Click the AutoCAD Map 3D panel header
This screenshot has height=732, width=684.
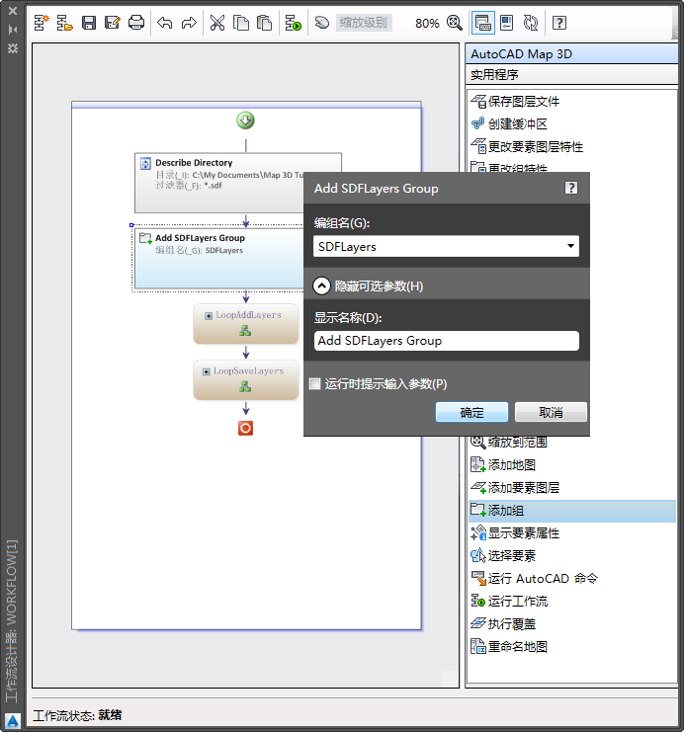point(571,54)
